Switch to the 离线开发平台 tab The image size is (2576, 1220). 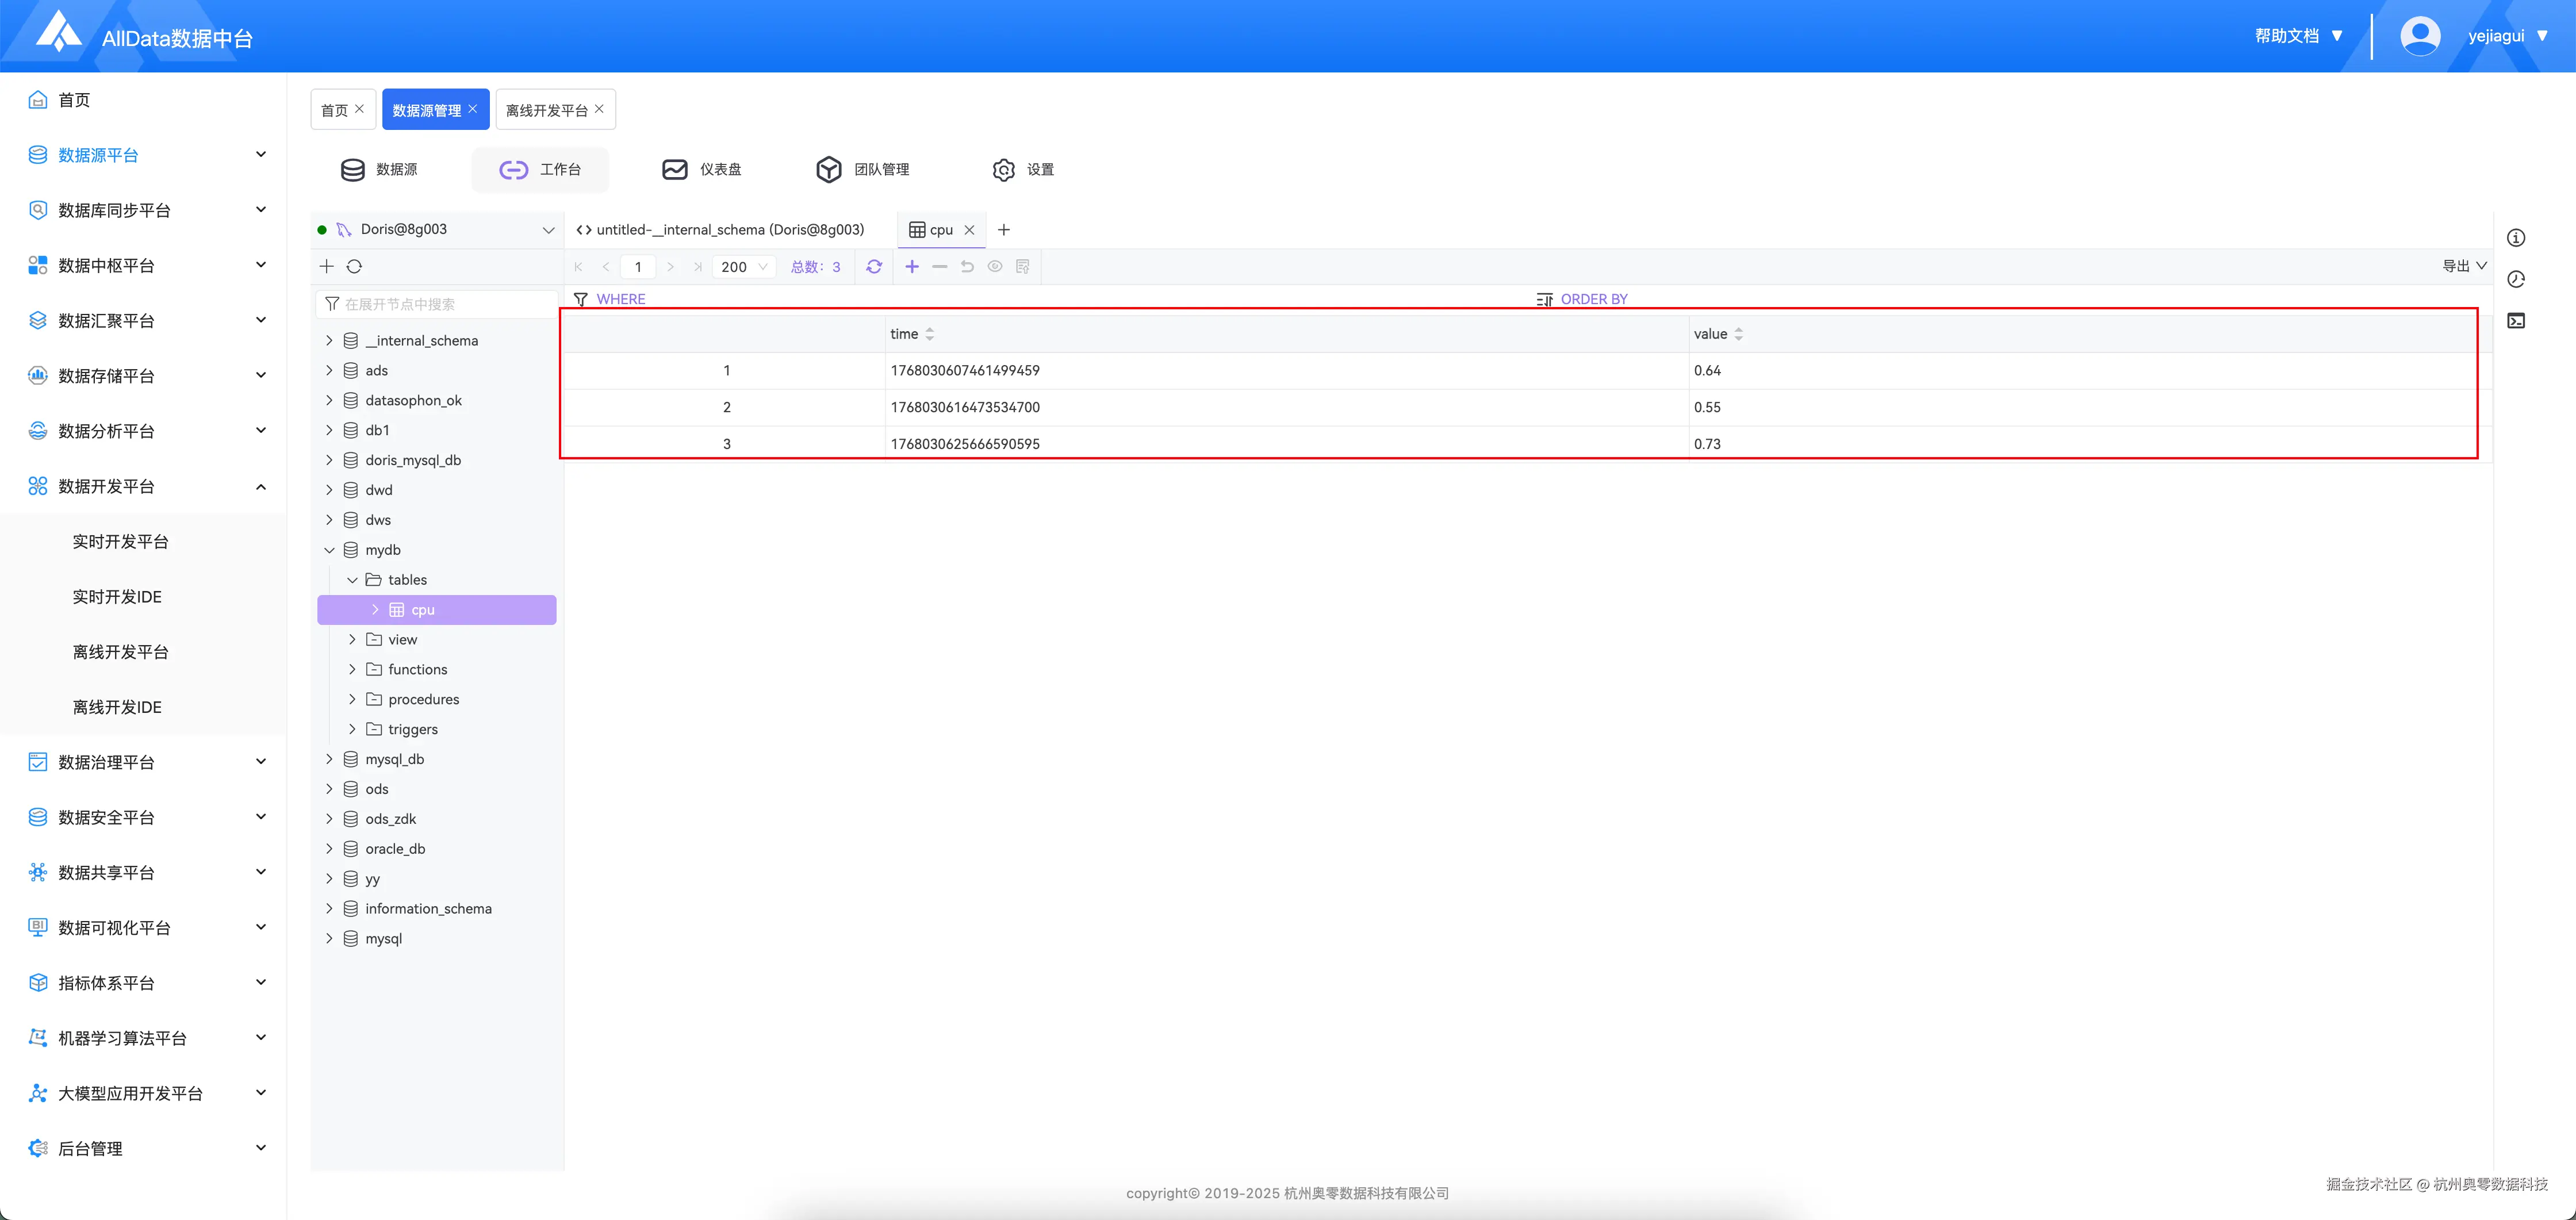click(x=548, y=109)
